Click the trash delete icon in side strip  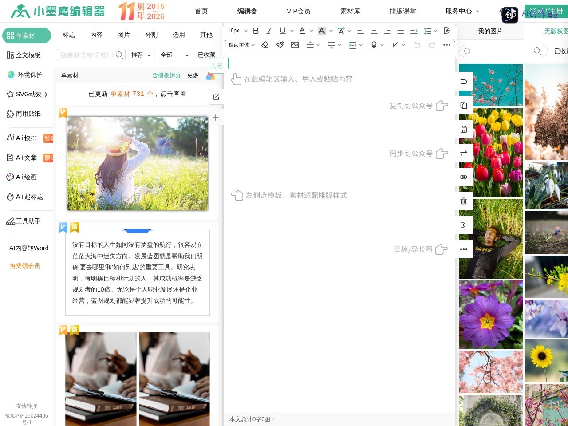click(464, 201)
